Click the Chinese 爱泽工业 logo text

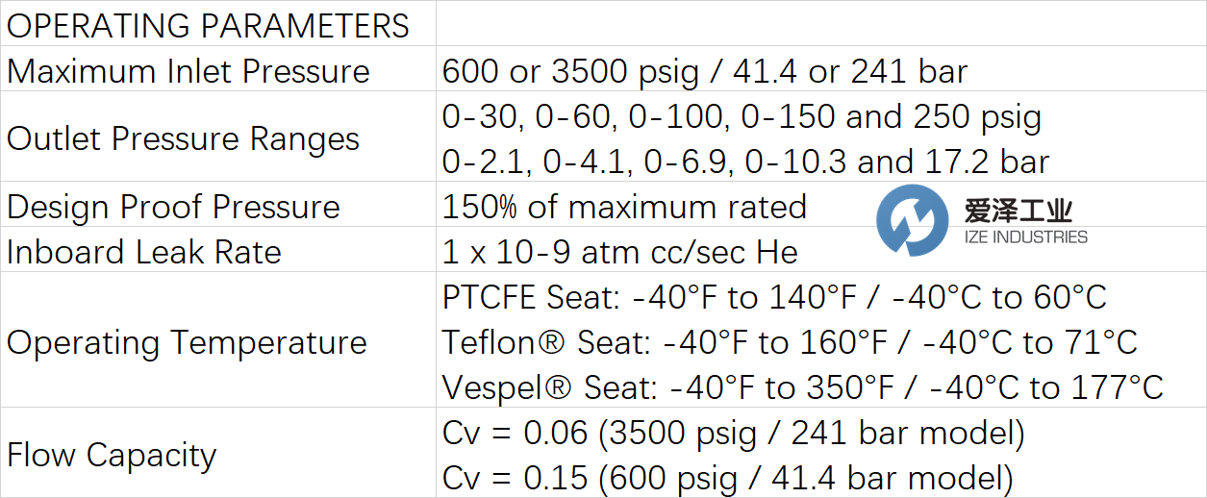point(1017,210)
